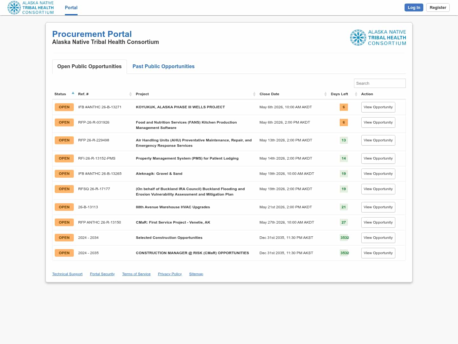Screen dimensions: 458x344
Task: Click reference RFI-26-R-13152-PMS
Action: click(97, 158)
